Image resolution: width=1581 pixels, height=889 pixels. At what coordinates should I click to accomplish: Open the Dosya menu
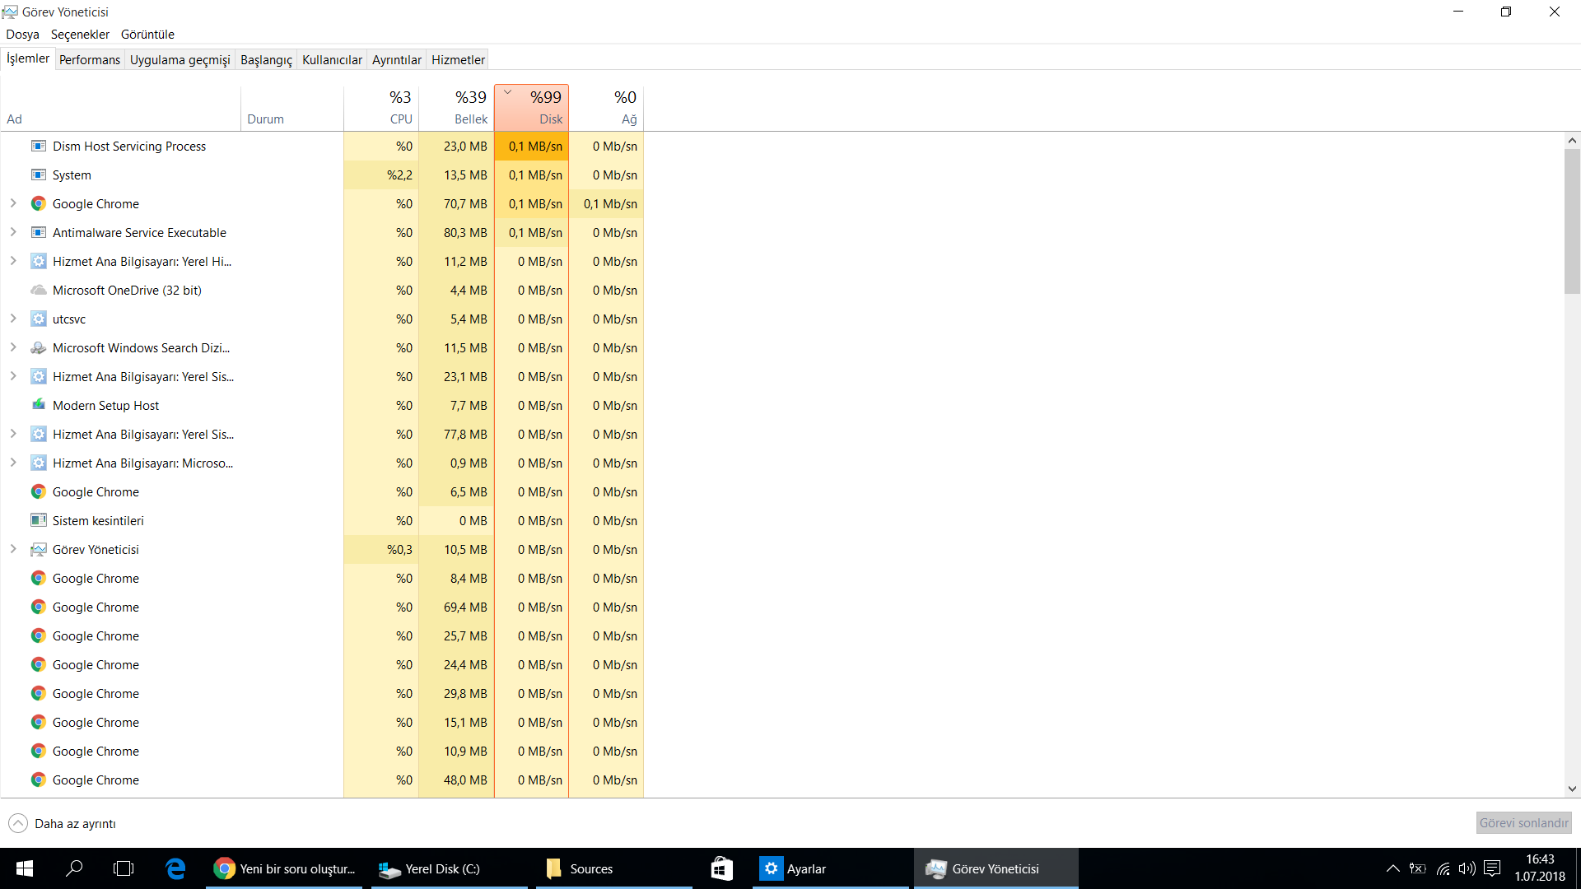[x=22, y=35]
